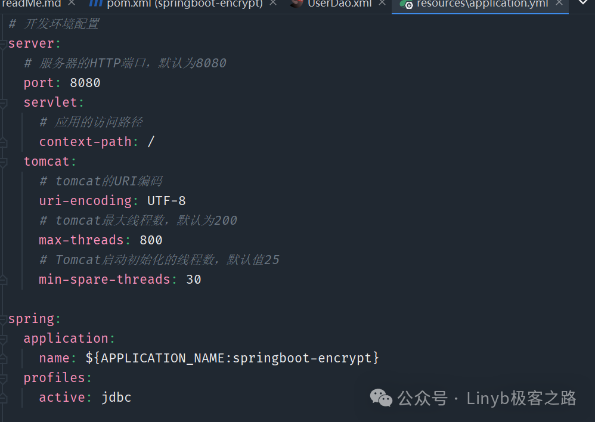Collapse the application block fold marker
595x422 pixels.
(x=3, y=339)
